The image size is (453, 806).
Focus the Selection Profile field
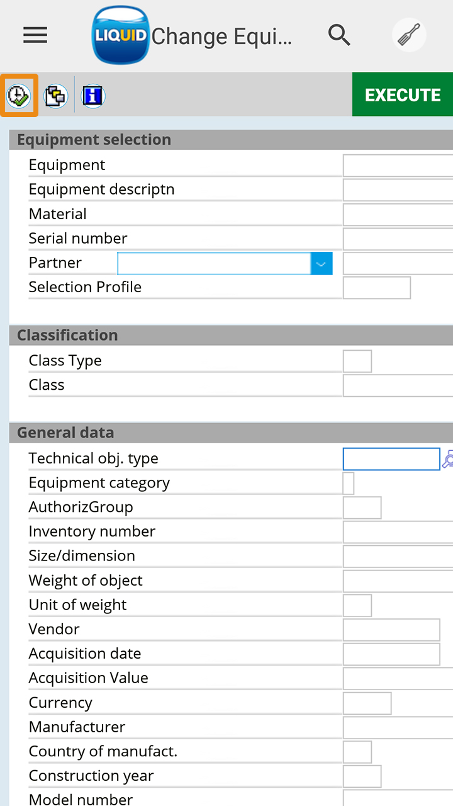pyautogui.click(x=376, y=288)
